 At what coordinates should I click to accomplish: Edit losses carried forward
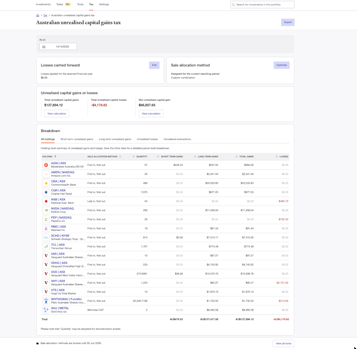click(x=154, y=65)
